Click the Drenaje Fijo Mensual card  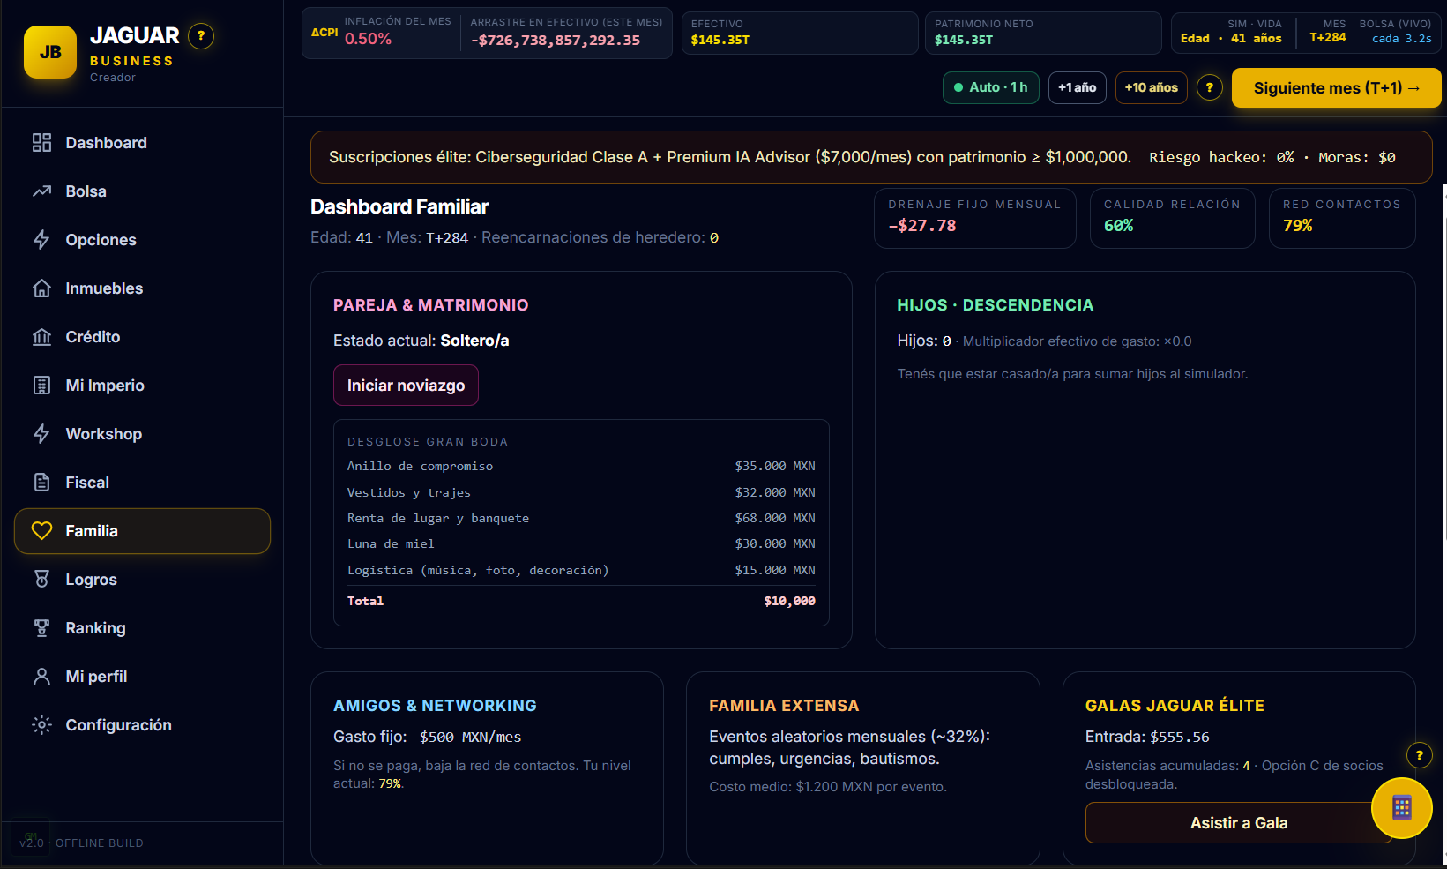[x=975, y=218]
